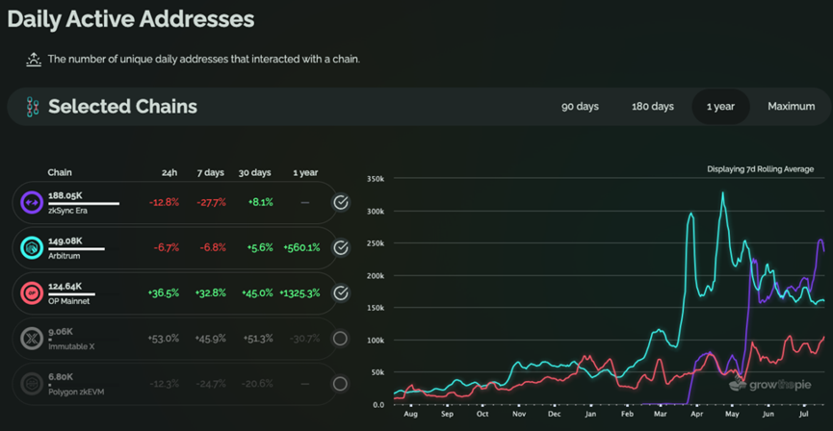Click the zkSync Era chain logo icon
Screen dimensions: 833x431
[32, 203]
